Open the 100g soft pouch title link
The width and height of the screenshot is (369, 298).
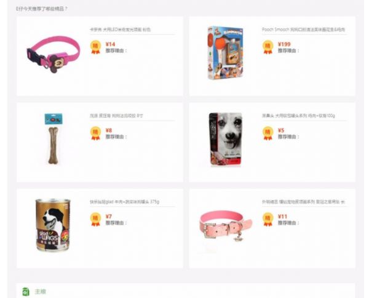coord(298,115)
